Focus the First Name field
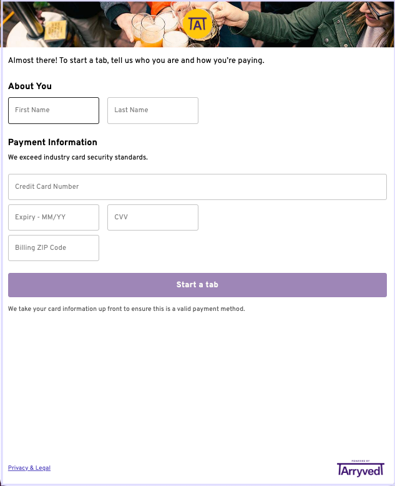This screenshot has height=486, width=395. point(54,111)
